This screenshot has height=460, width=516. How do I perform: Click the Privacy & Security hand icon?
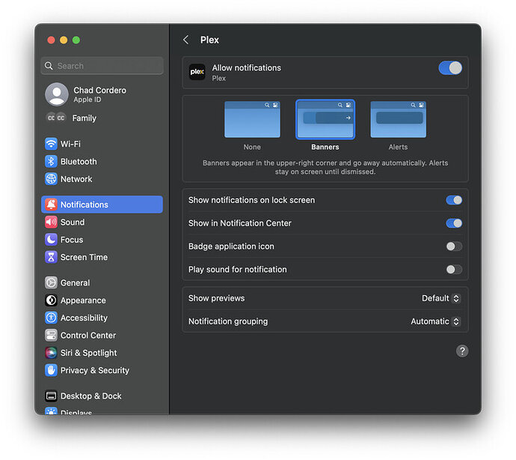tap(51, 370)
